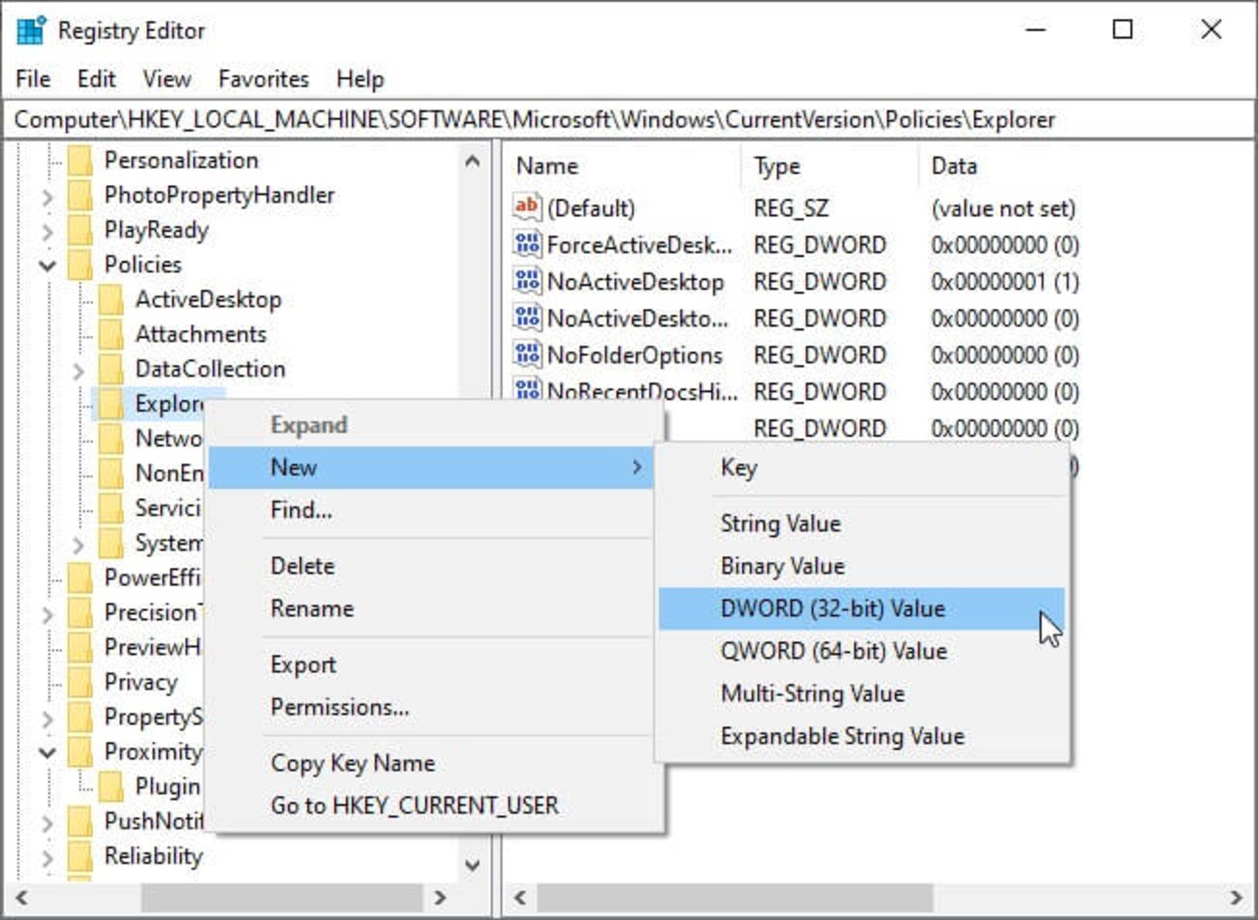Screen dimensions: 1258x920
Task: Click the PhotoPropertyHandler folder icon
Action: coord(81,195)
